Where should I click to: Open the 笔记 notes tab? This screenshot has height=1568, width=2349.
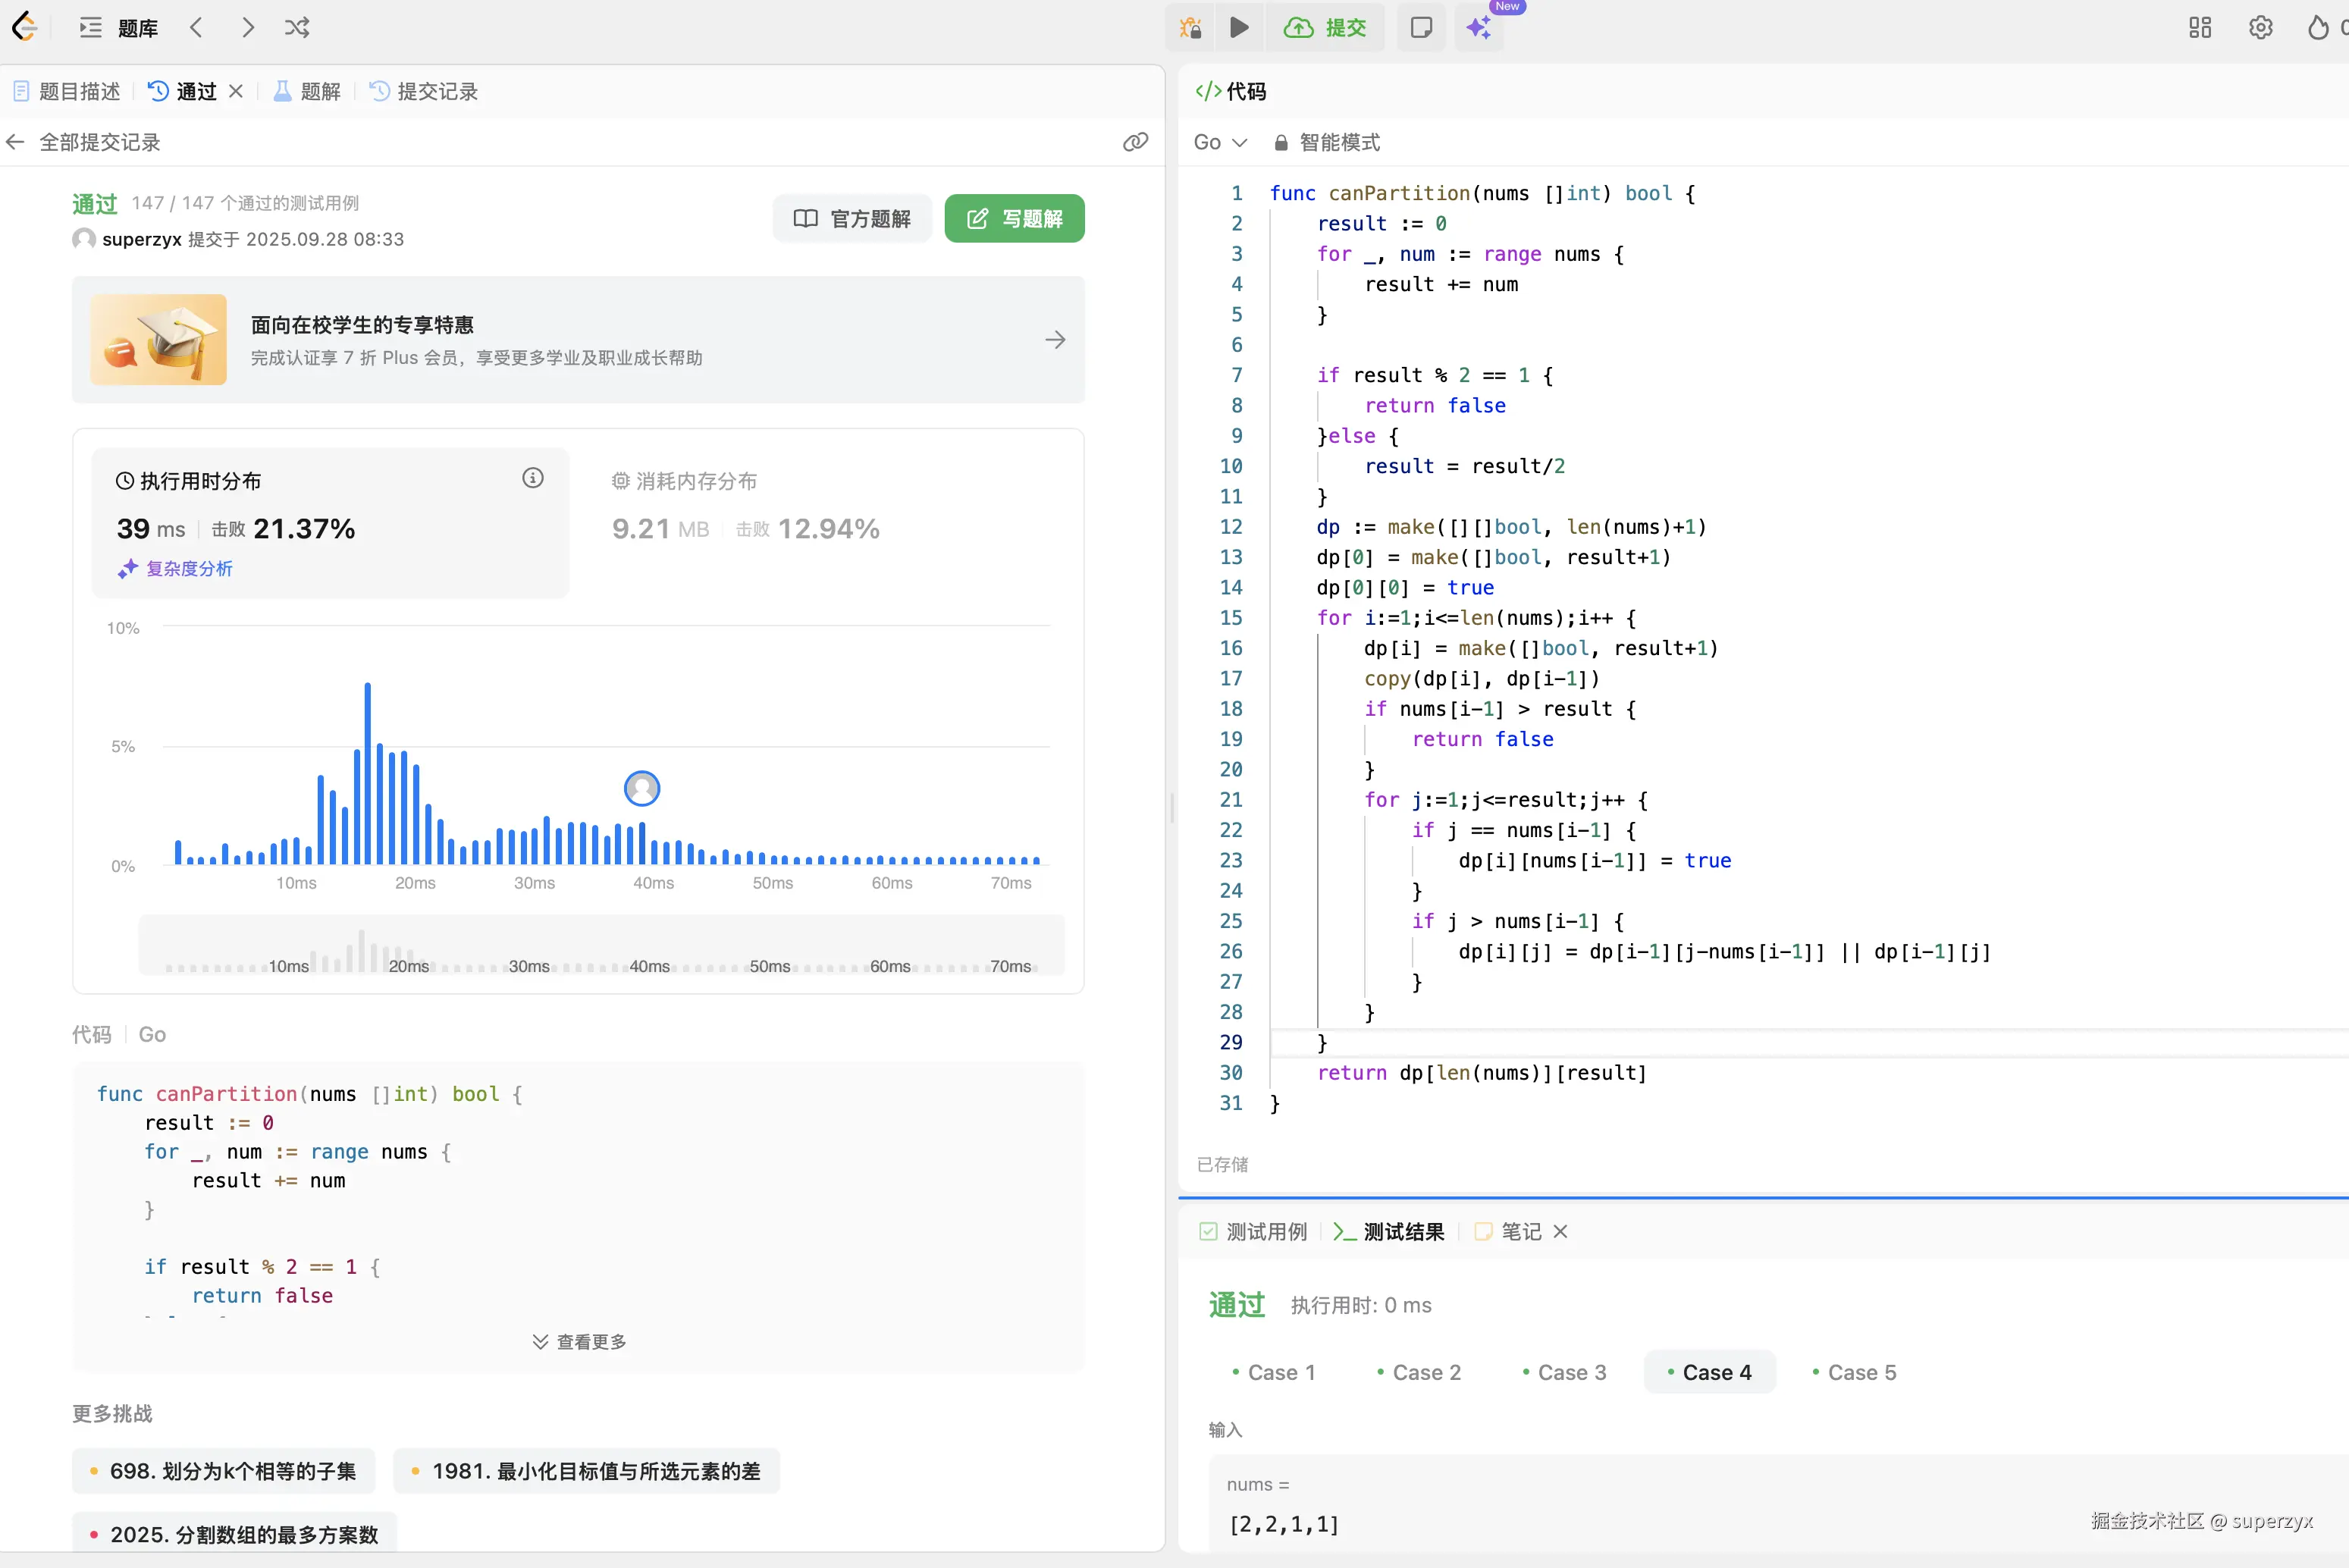coord(1508,1232)
